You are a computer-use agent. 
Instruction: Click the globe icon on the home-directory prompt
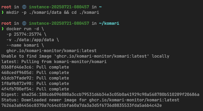coord(24,7)
